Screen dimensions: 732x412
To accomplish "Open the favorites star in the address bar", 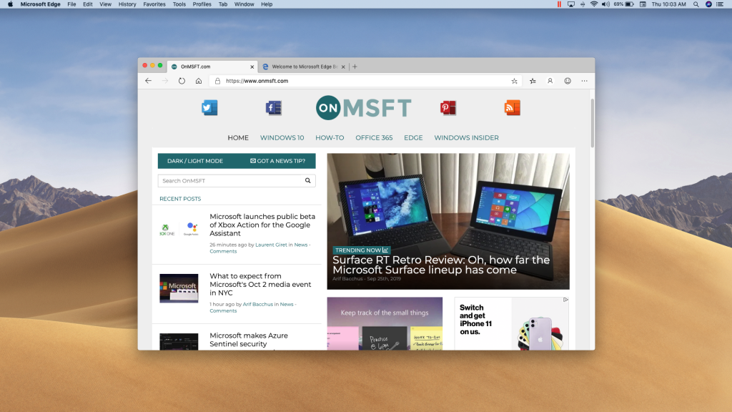I will pyautogui.click(x=514, y=81).
